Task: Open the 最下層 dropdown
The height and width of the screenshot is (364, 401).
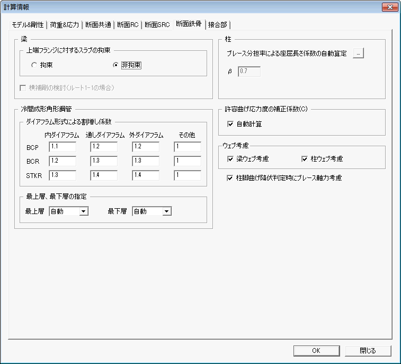Action: pyautogui.click(x=152, y=211)
